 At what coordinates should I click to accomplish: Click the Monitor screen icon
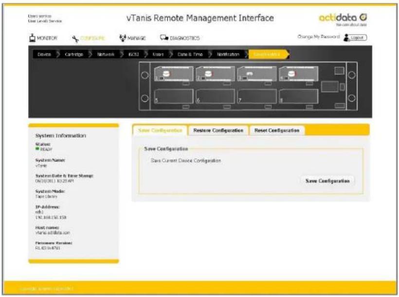coord(32,37)
